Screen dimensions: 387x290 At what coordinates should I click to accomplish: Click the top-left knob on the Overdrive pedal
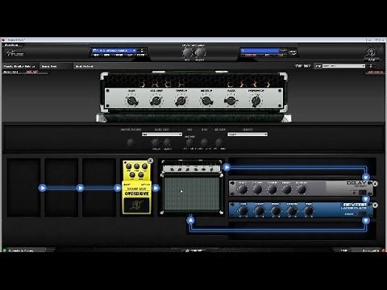129,167
